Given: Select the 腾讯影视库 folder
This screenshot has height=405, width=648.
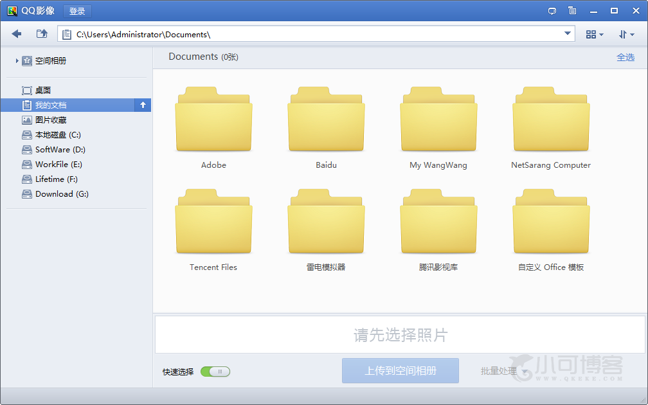Looking at the screenshot, I should (x=438, y=230).
